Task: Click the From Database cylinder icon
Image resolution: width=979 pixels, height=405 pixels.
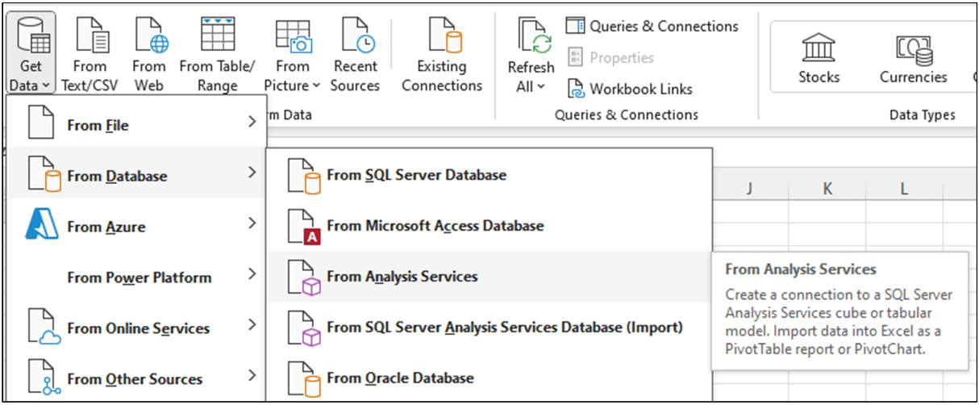Action: [44, 175]
